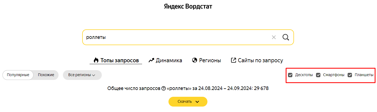Focus the search input containing роллеты
The height and width of the screenshot is (112, 377).
coord(177,37)
